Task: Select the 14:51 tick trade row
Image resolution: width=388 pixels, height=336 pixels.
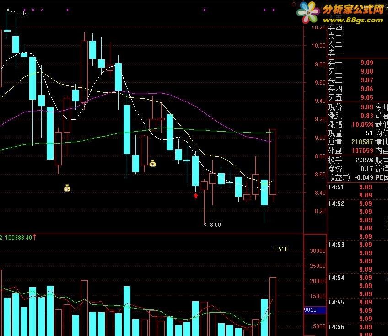Action: (x=357, y=187)
